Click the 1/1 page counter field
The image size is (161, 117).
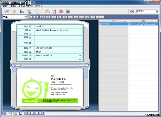pos(34,113)
